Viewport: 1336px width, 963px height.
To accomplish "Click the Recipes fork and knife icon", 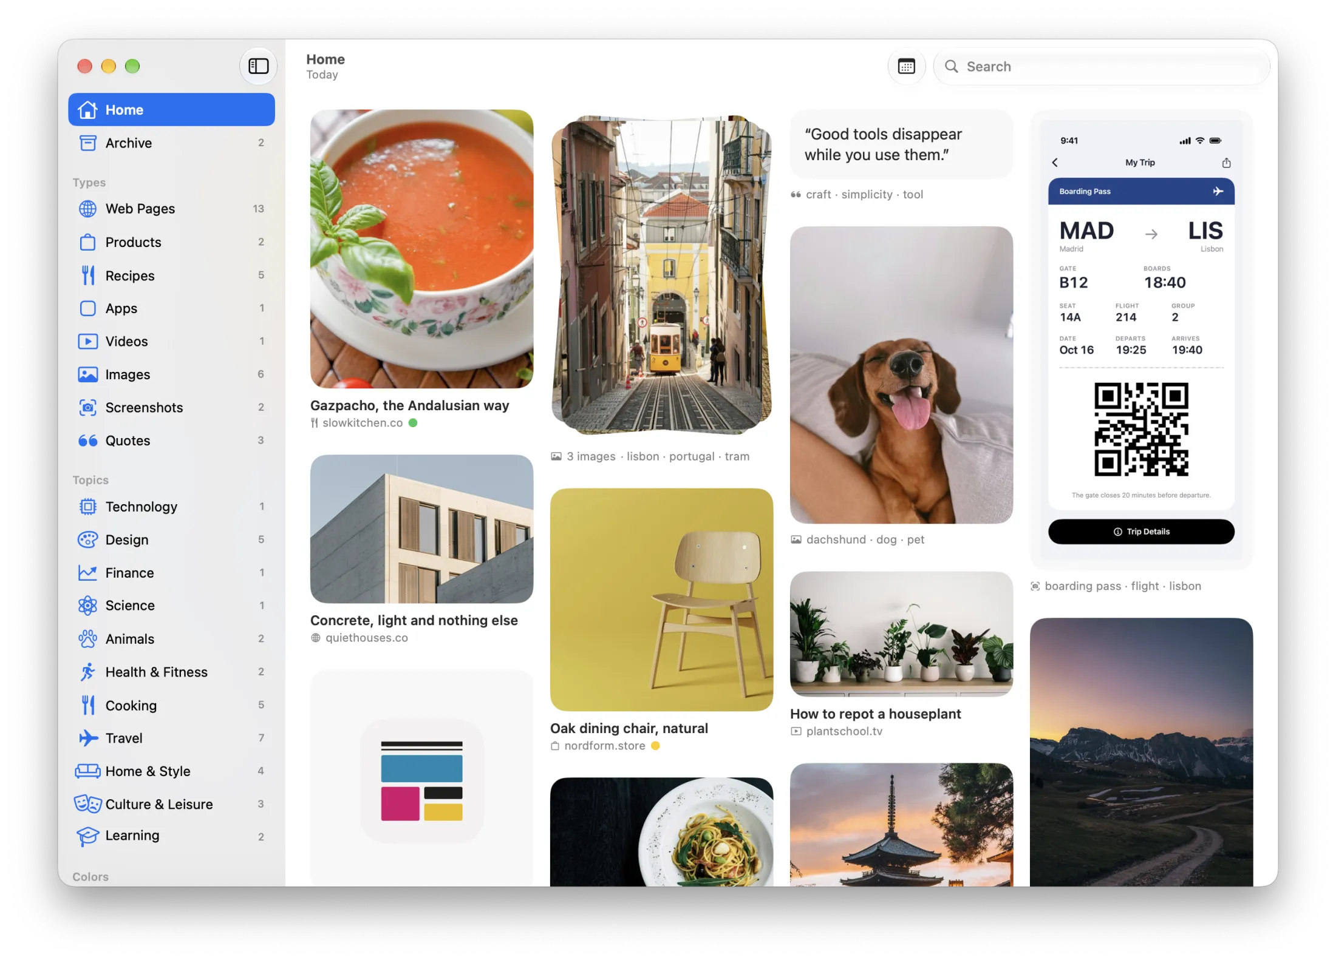I will coord(88,275).
